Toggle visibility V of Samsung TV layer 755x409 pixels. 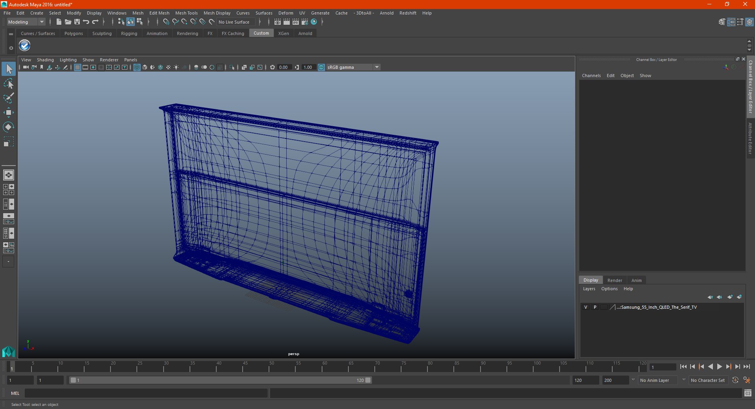click(x=586, y=307)
